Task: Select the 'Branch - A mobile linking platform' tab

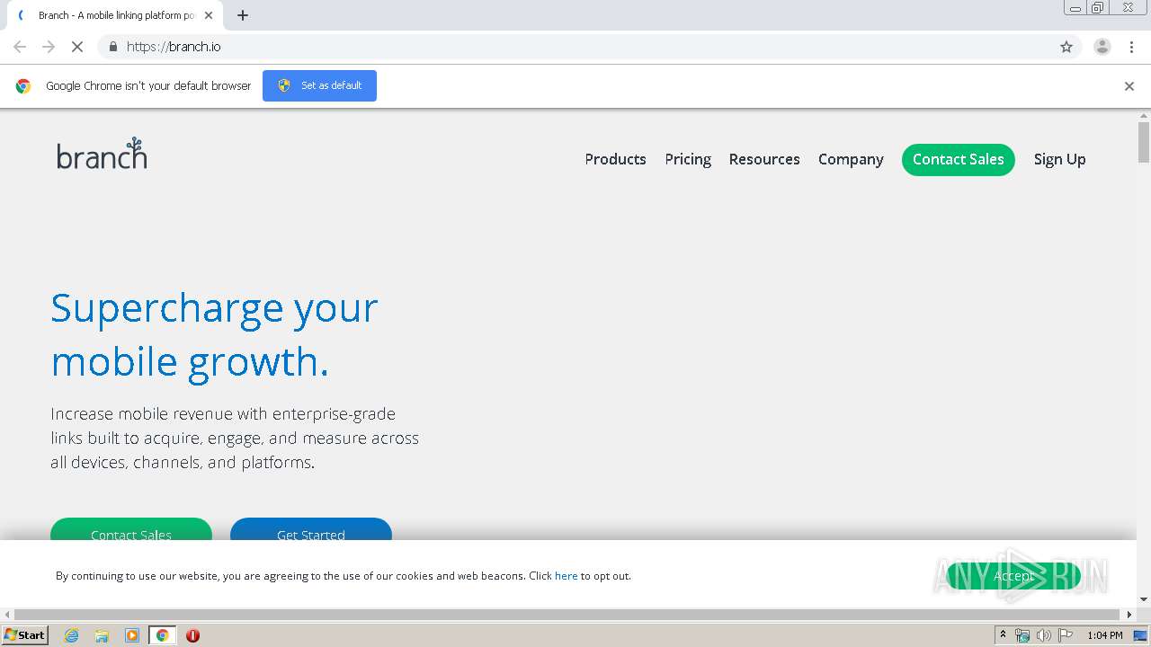Action: [115, 15]
